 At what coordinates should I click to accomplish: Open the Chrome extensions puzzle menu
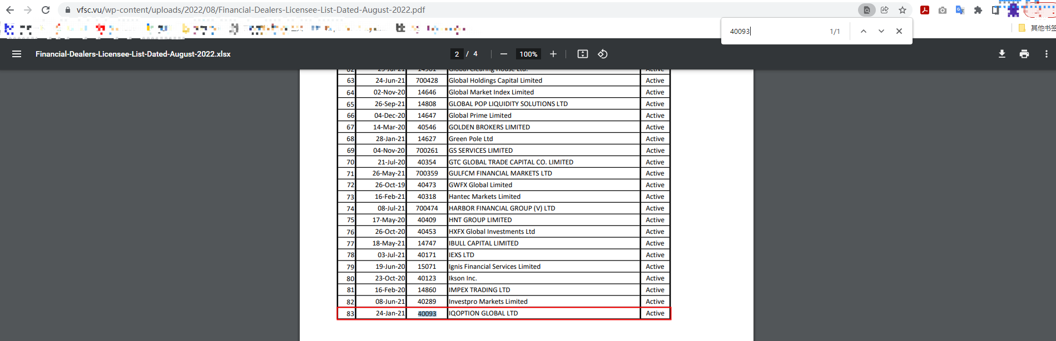click(x=978, y=10)
